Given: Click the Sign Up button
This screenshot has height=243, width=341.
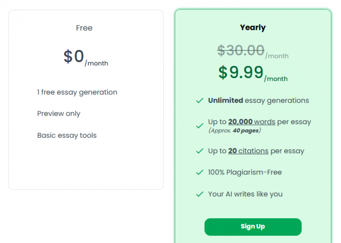Looking at the screenshot, I should 253,226.
